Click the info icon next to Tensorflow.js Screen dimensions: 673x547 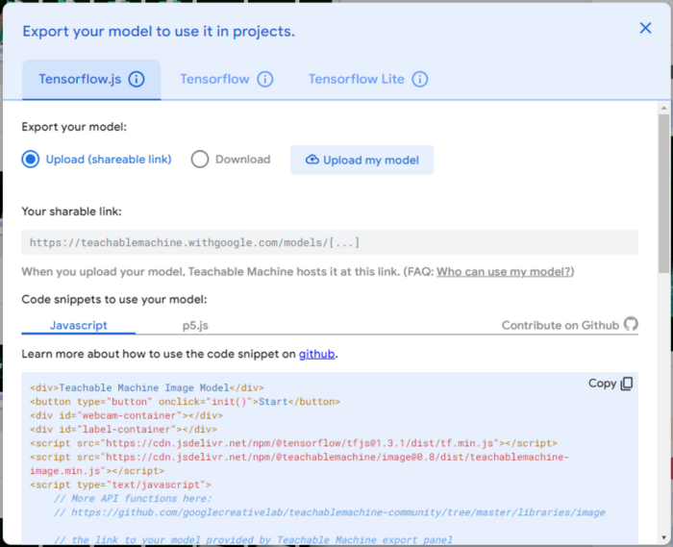(x=137, y=80)
